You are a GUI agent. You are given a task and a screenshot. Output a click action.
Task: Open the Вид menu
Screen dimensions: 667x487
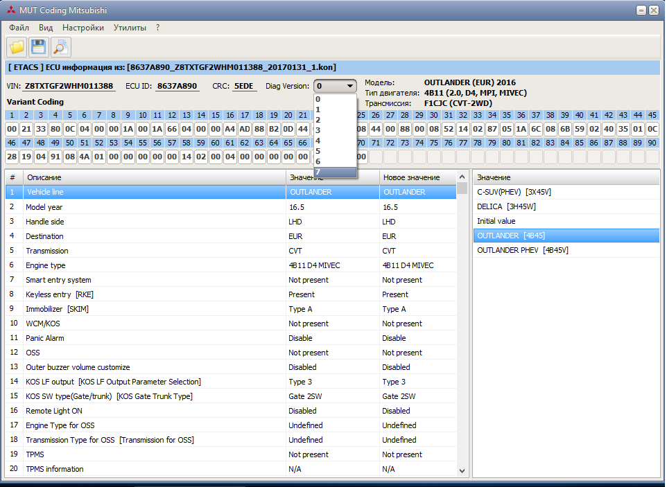click(x=46, y=28)
